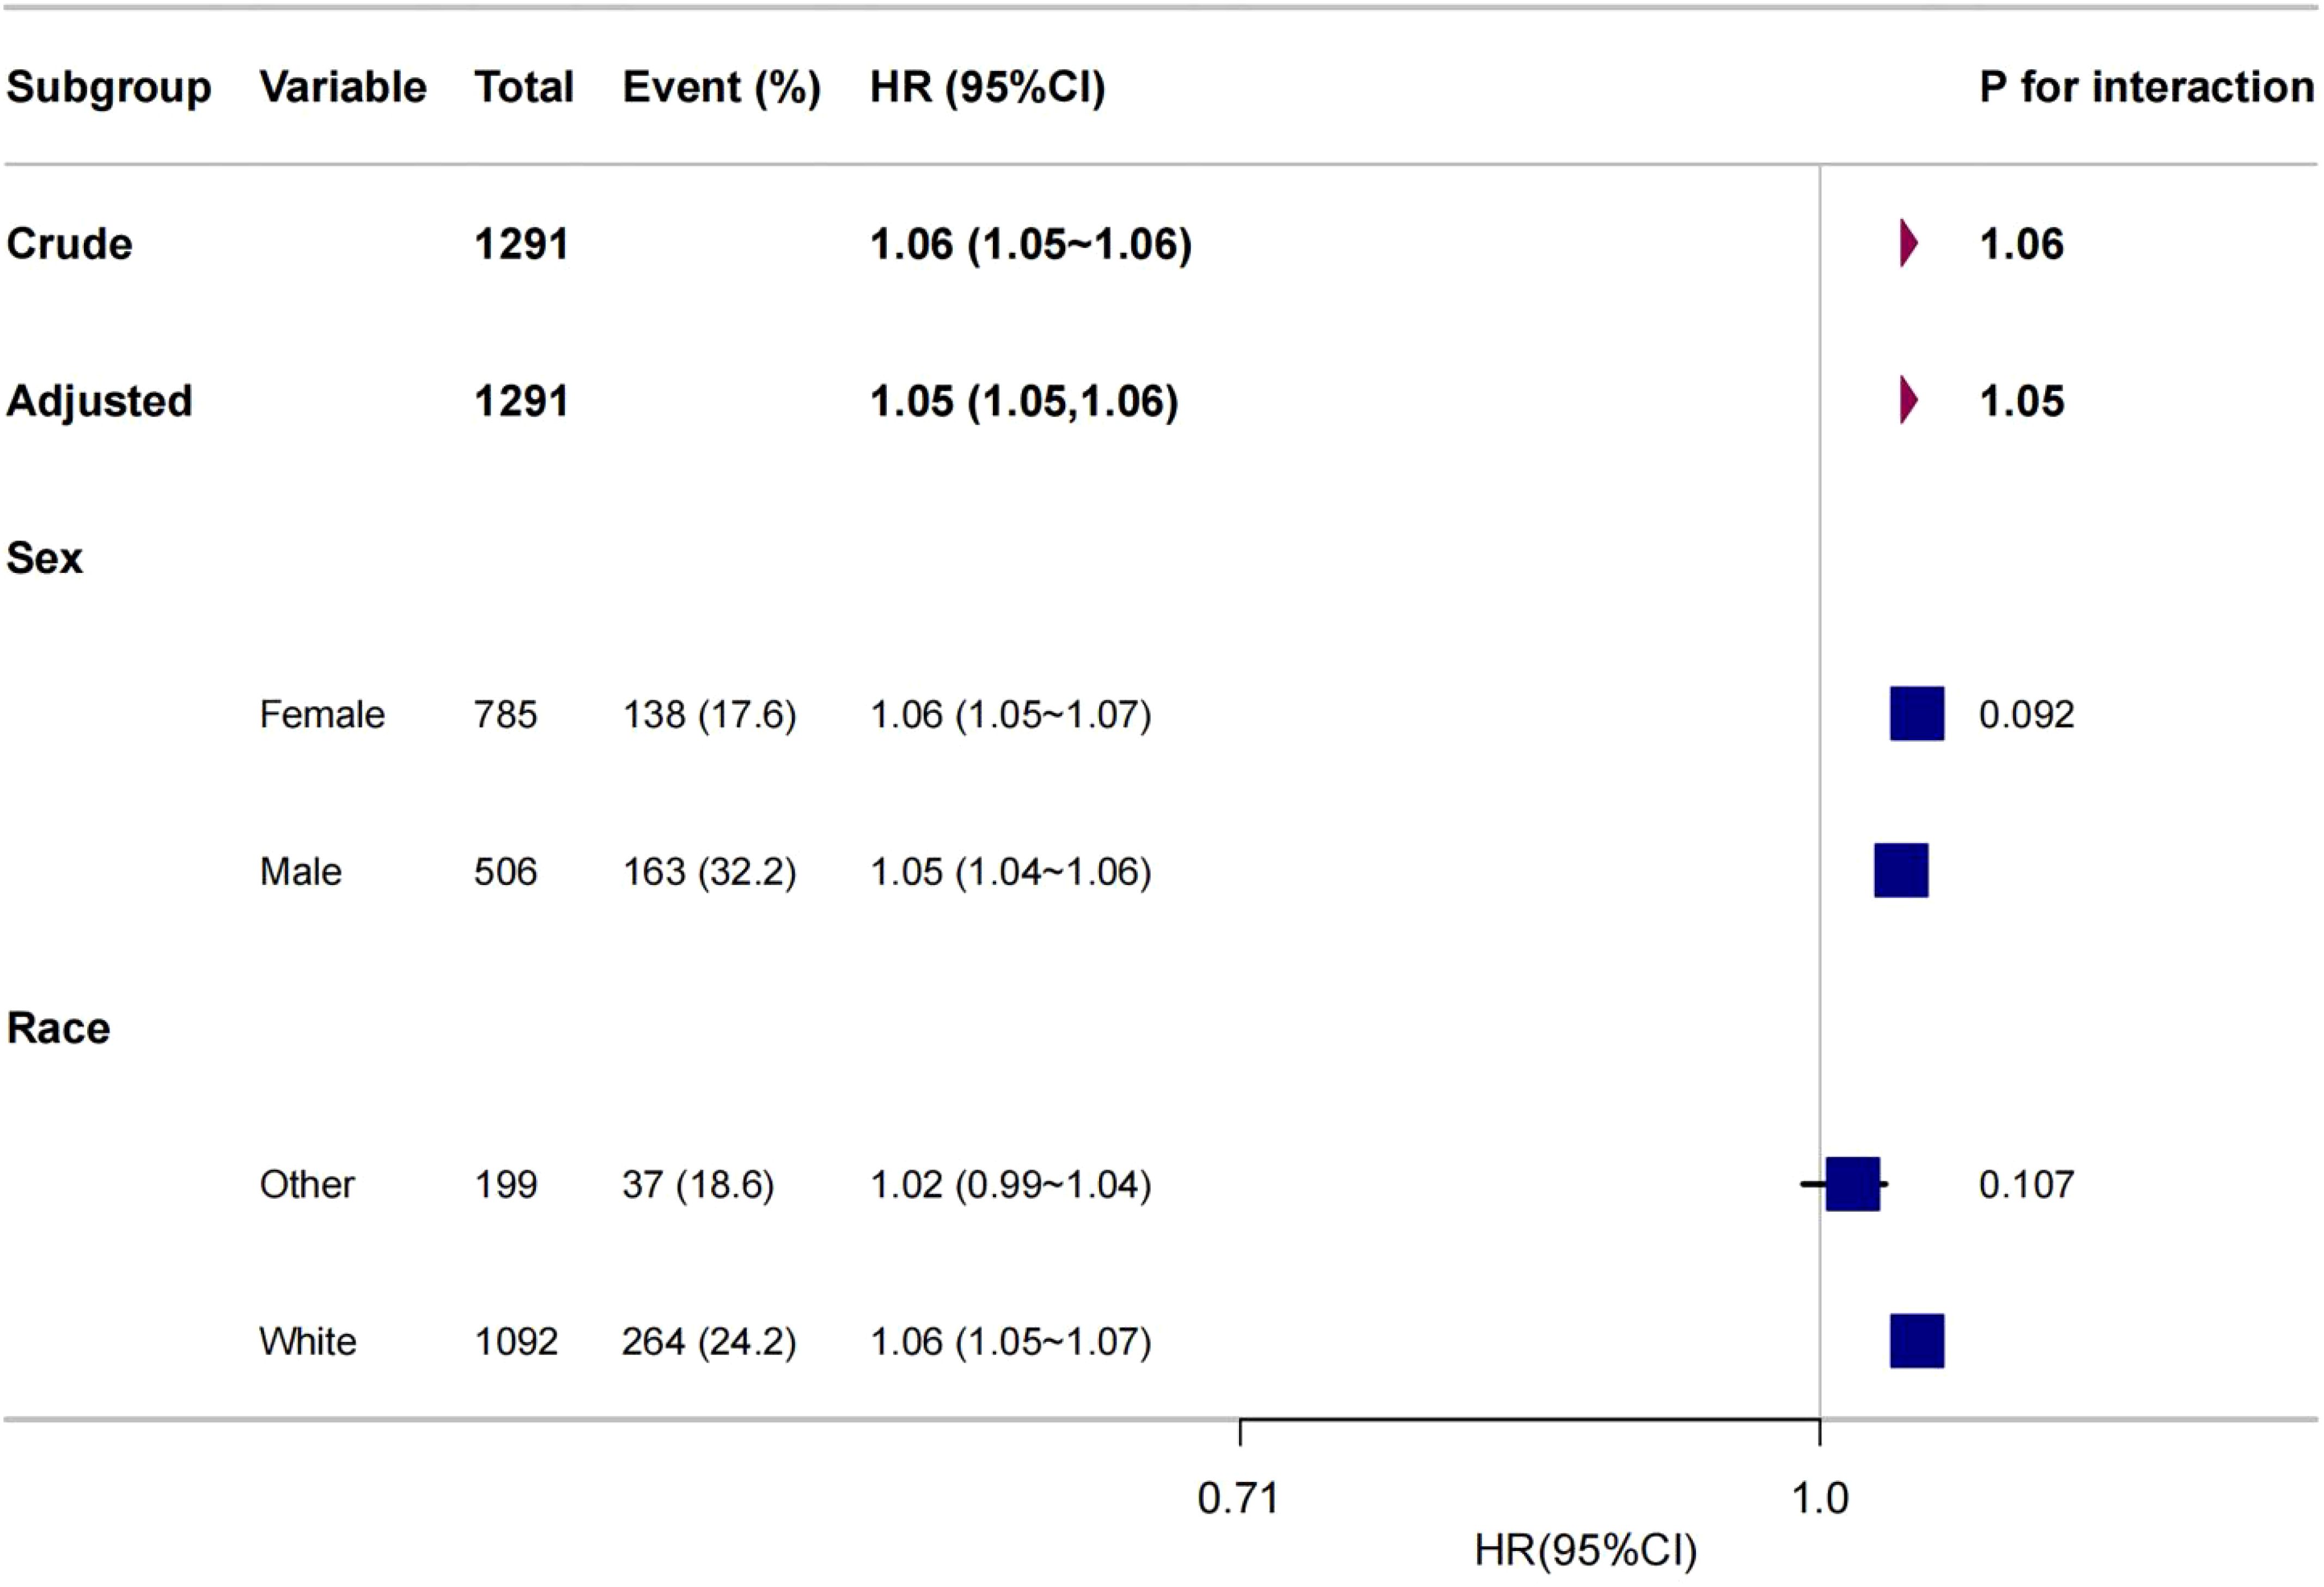Click the total 199 for Other
2324x1587 pixels.
[505, 1184]
